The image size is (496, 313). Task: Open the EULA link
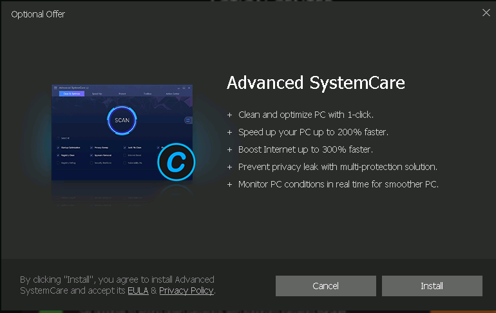pyautogui.click(x=138, y=290)
